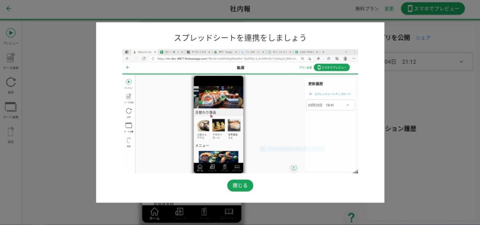Click the sushi banner photo in tutorial image
The height and width of the screenshot is (225, 480).
pyautogui.click(x=218, y=97)
